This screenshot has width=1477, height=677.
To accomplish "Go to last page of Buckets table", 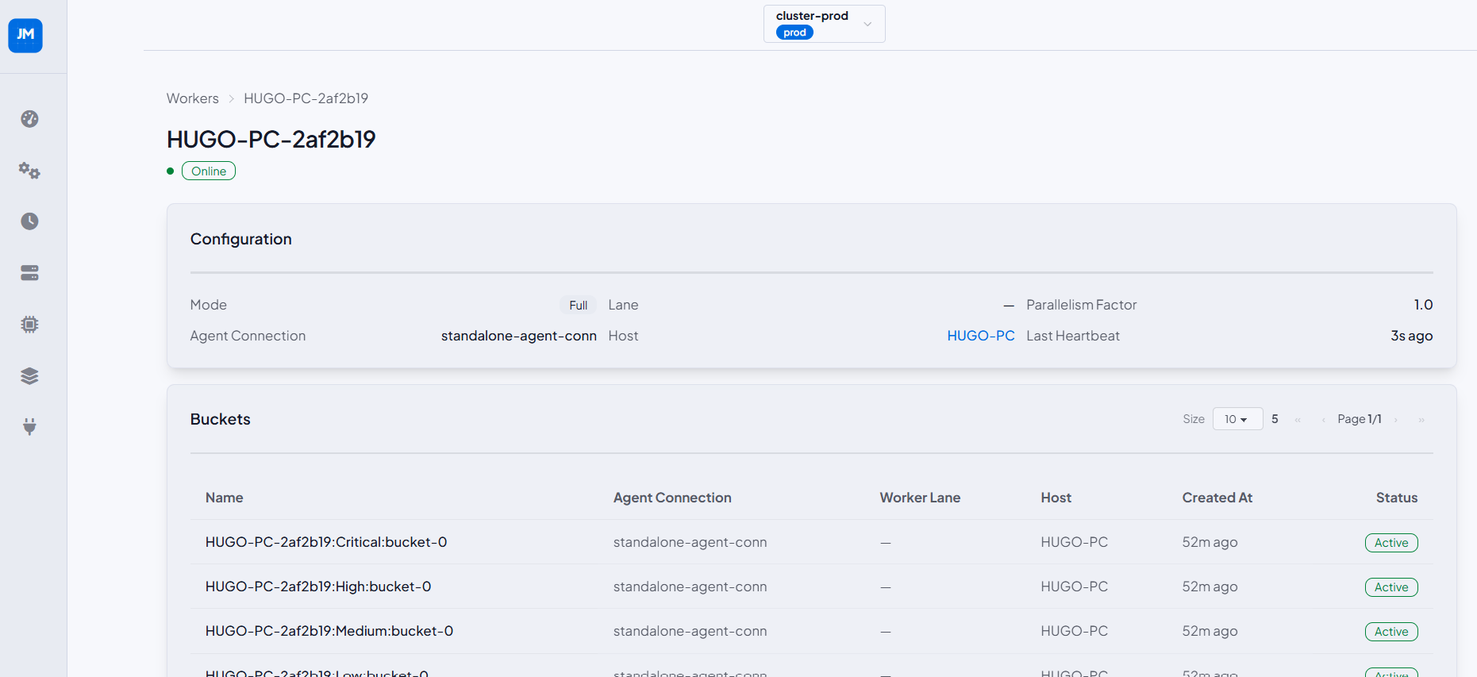I will tap(1421, 420).
